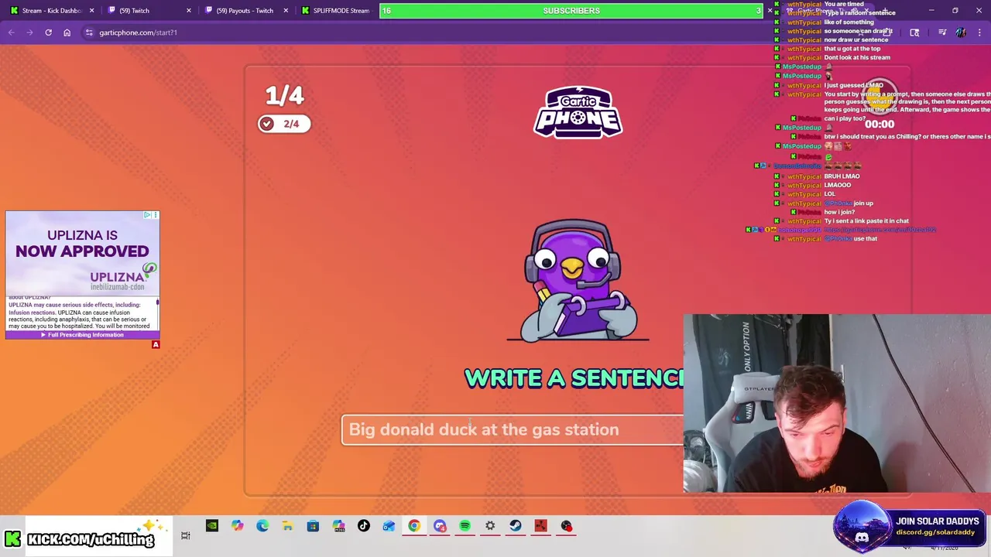The height and width of the screenshot is (557, 991).
Task: Click the green Subscribers goal bar
Action: pyautogui.click(x=571, y=10)
